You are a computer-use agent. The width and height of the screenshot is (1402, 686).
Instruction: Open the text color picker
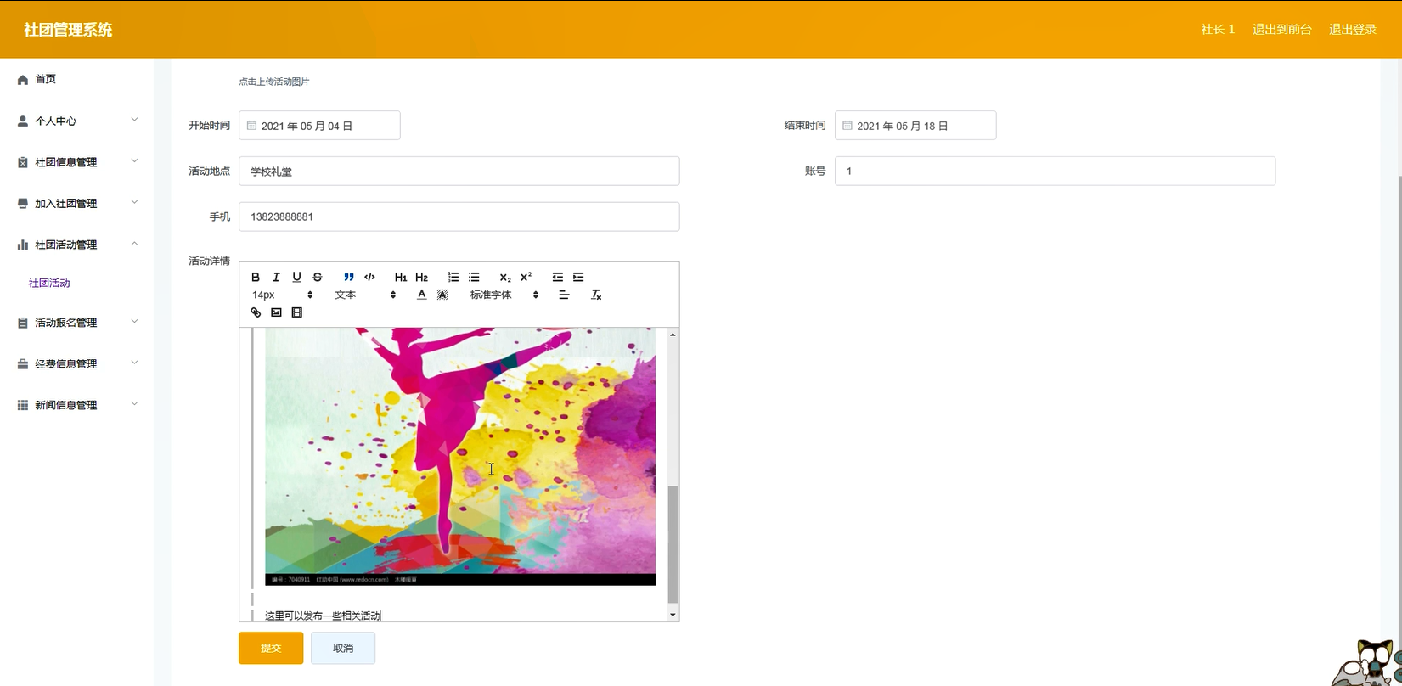(x=421, y=295)
